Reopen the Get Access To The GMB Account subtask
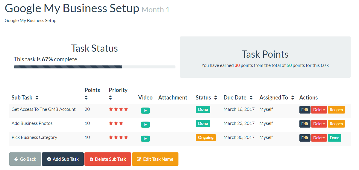 pyautogui.click(x=336, y=110)
